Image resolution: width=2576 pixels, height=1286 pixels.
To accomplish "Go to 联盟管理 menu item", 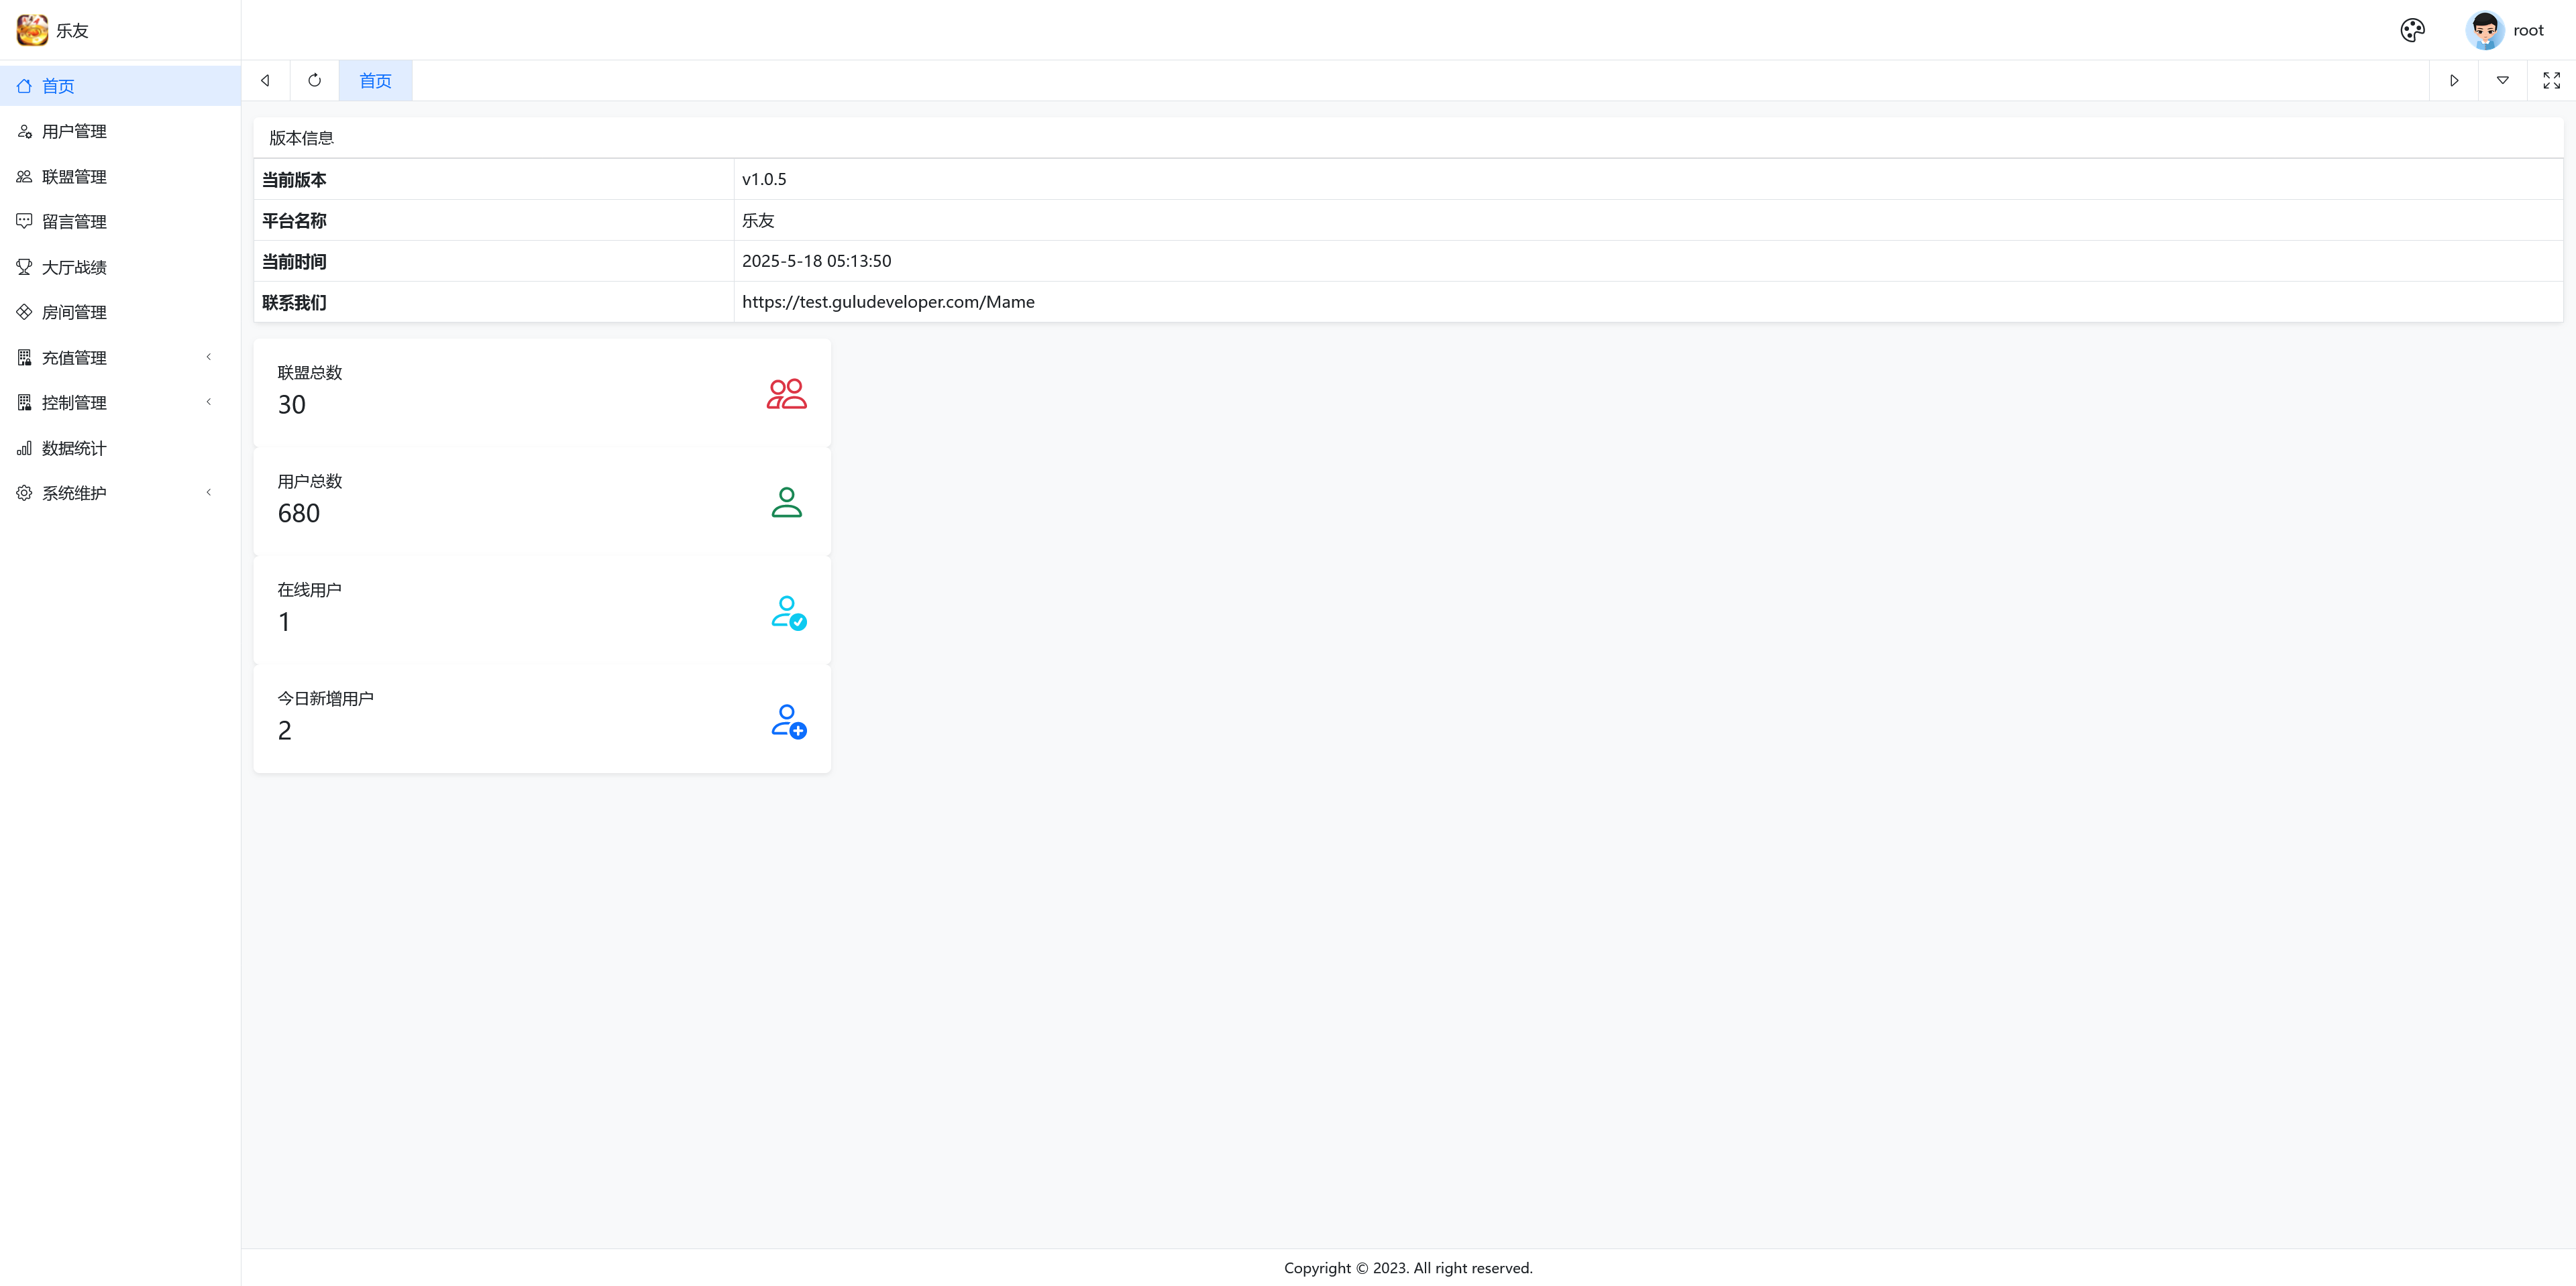I will [x=74, y=176].
